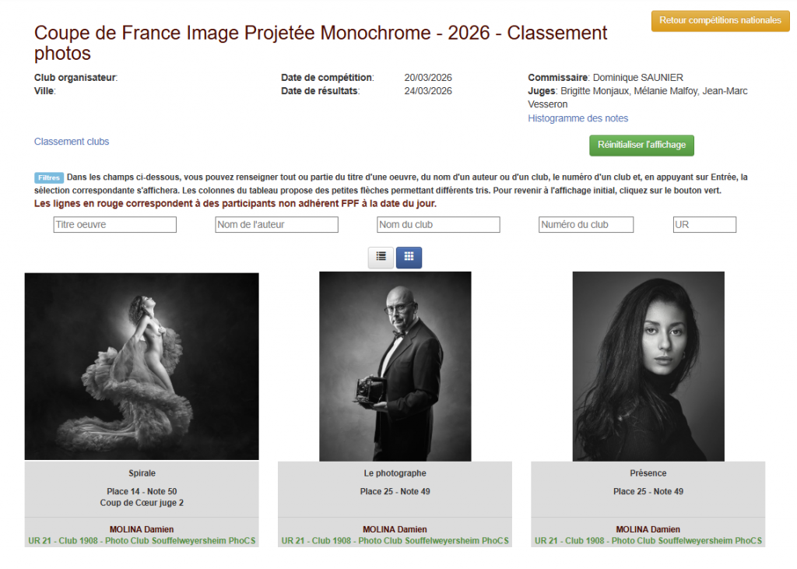
Task: Click the Numéro du club field
Action: (x=585, y=224)
